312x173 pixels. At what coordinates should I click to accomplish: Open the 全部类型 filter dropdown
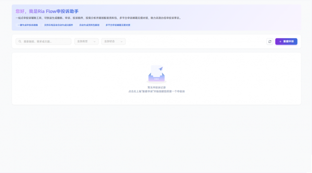click(x=86, y=42)
